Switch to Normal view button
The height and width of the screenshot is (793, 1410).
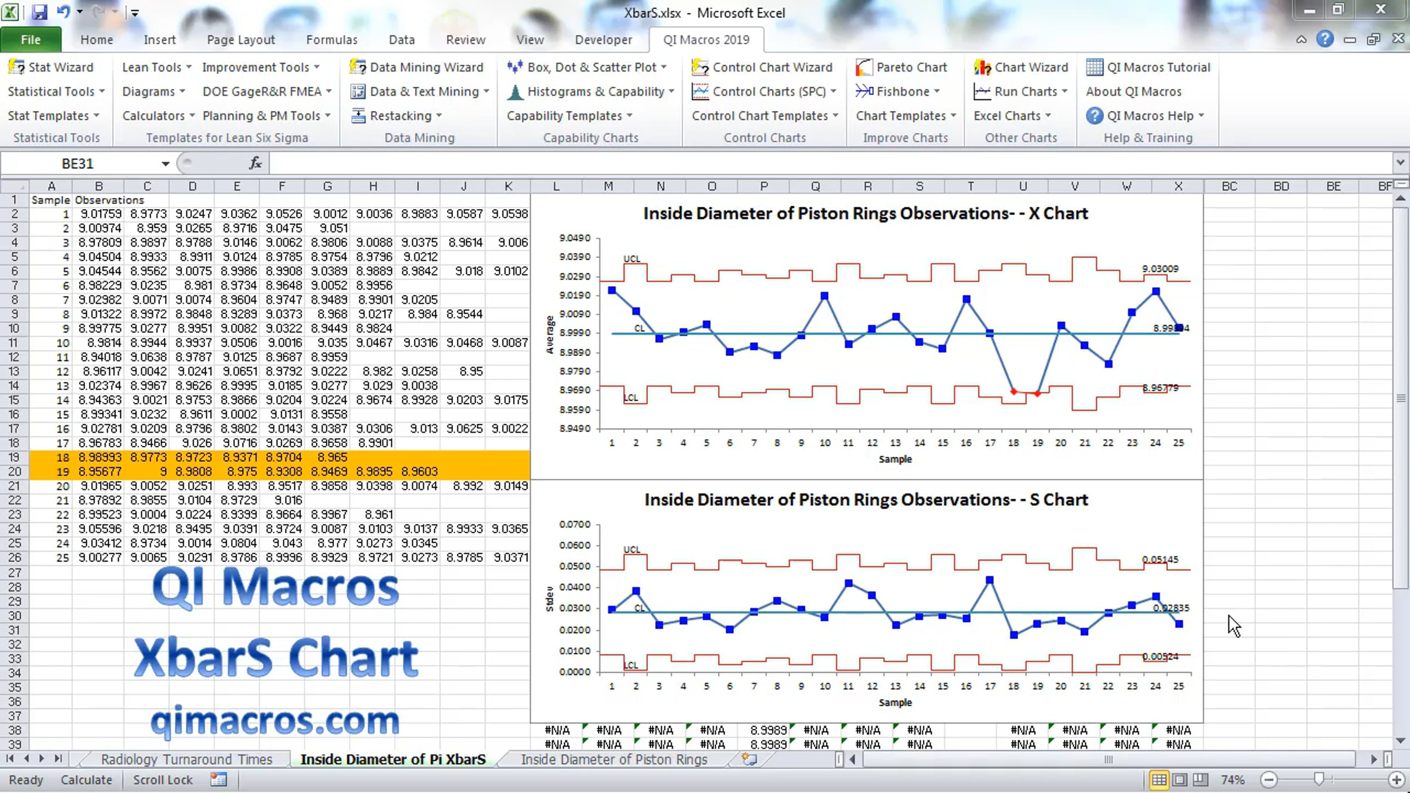click(1159, 779)
